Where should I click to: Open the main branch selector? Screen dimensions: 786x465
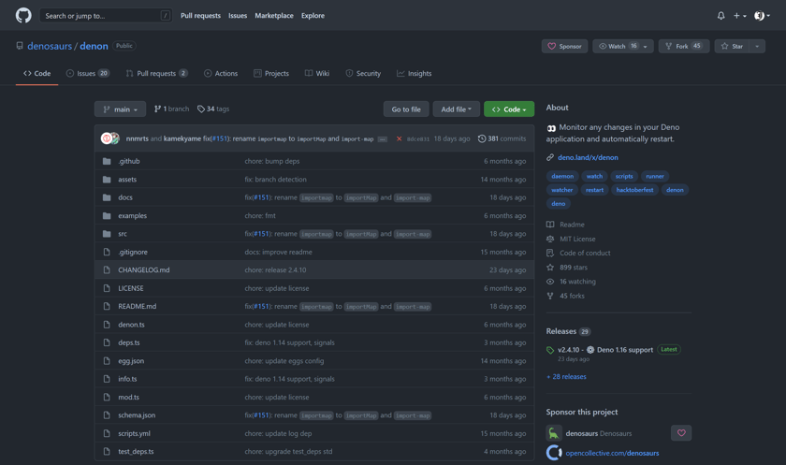[121, 109]
